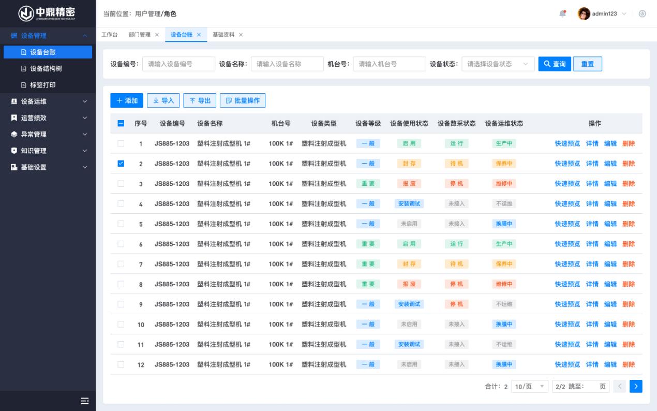Go to next page arrow
657x411 pixels.
(636, 386)
